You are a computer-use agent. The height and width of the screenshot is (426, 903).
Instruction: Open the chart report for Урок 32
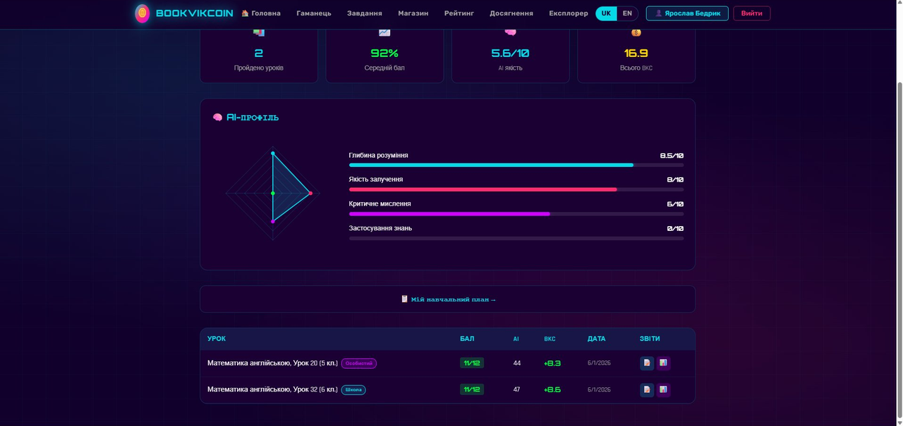pyautogui.click(x=663, y=389)
